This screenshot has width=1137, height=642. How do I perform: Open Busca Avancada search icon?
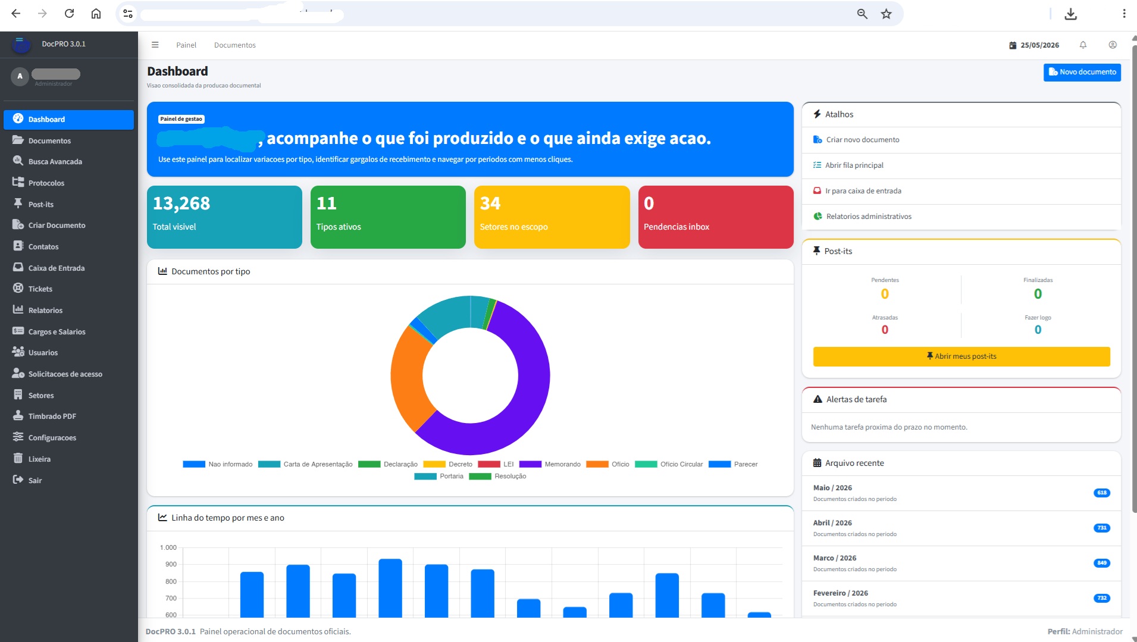tap(18, 161)
